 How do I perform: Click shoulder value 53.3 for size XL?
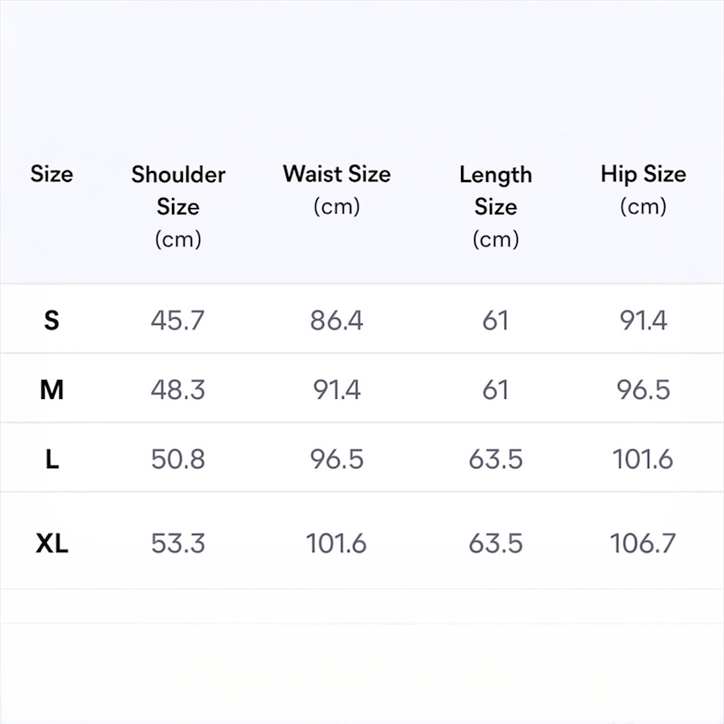click(178, 543)
